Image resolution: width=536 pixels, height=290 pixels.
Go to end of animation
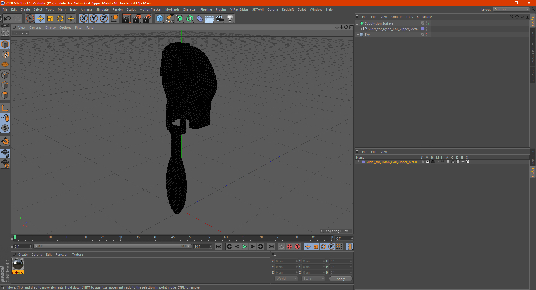click(x=271, y=246)
